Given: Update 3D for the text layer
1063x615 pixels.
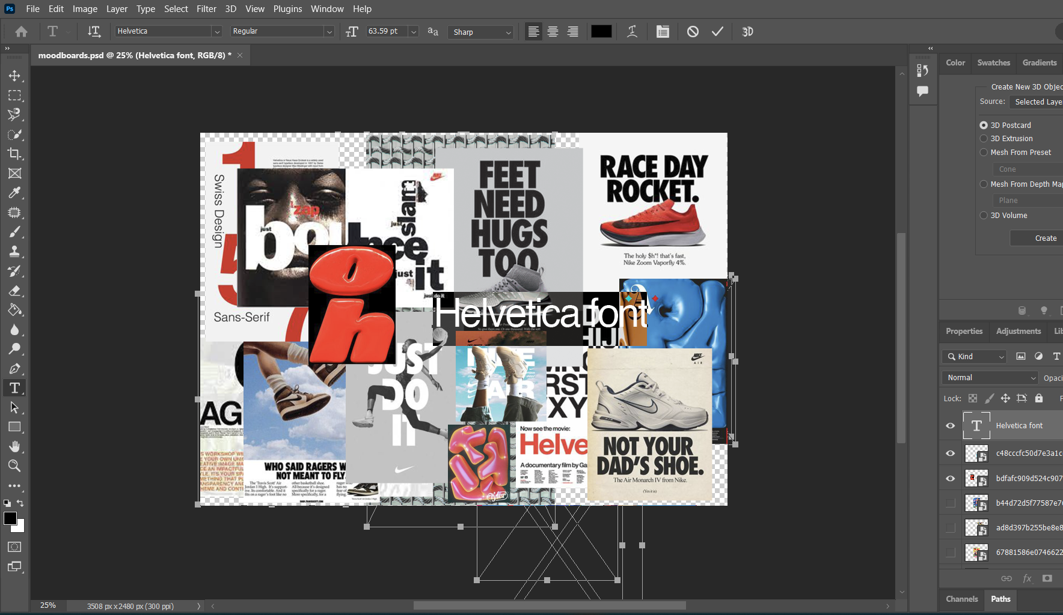Looking at the screenshot, I should point(747,32).
